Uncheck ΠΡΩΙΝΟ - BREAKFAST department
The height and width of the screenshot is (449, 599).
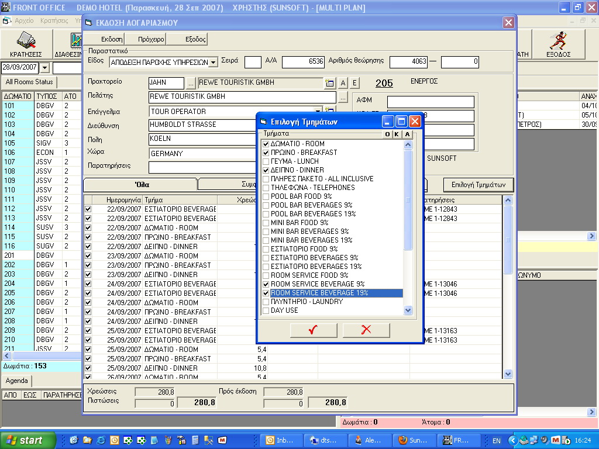[266, 153]
